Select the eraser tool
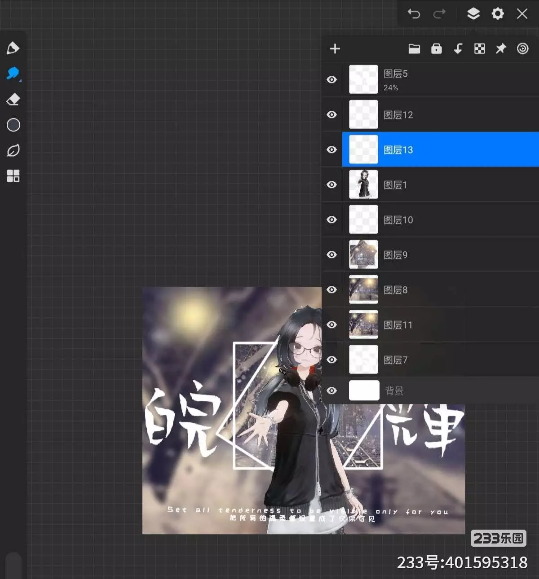Image resolution: width=539 pixels, height=579 pixels. (x=13, y=99)
